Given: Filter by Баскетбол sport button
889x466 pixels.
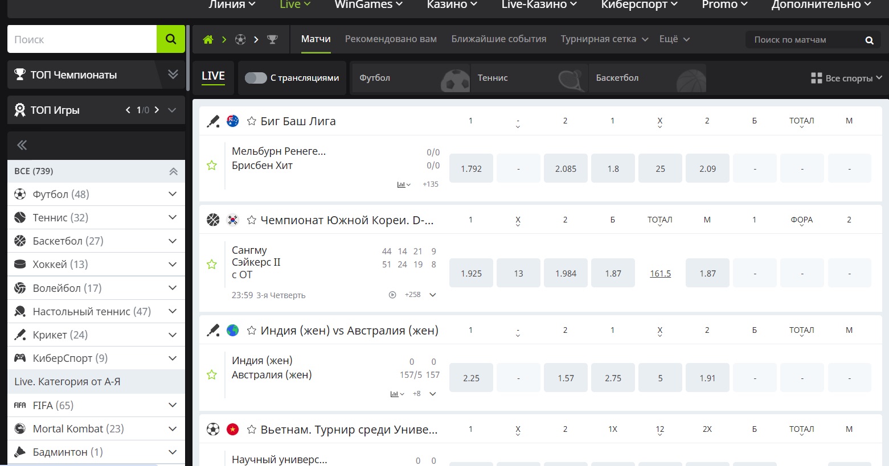Looking at the screenshot, I should [648, 78].
